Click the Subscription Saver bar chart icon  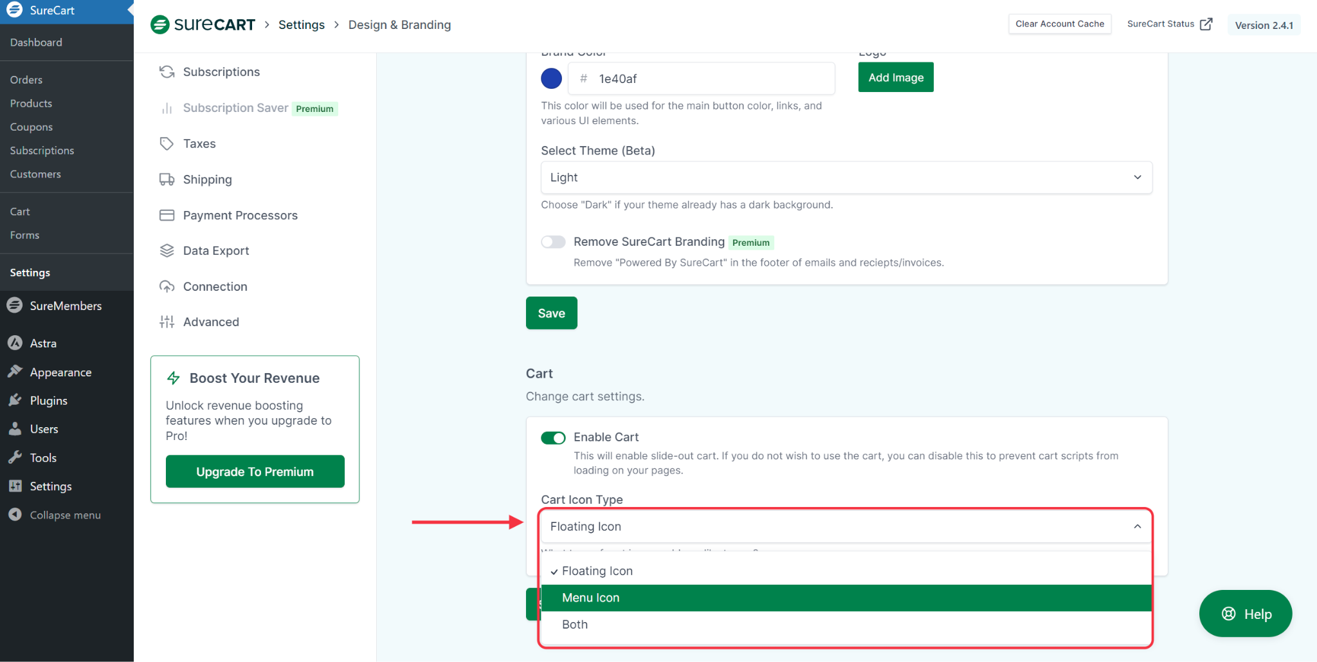tap(167, 108)
